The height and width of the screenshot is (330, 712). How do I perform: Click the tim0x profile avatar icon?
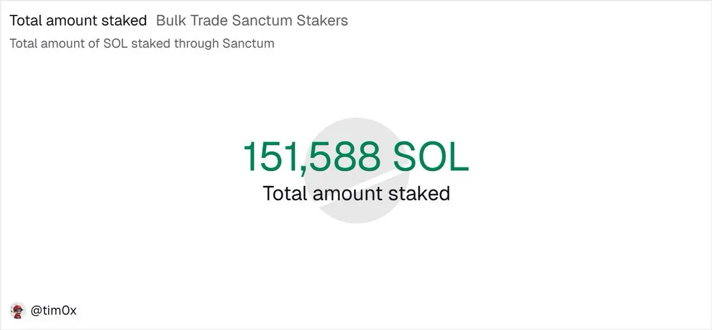pos(17,310)
